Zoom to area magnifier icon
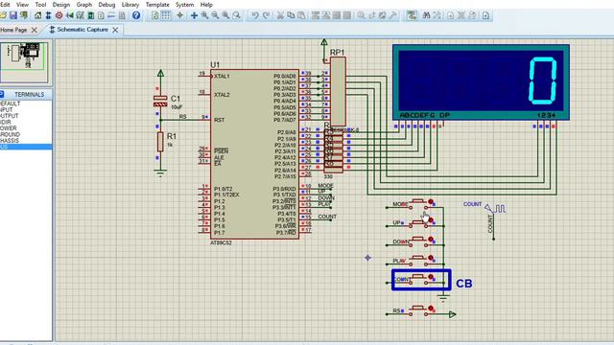 coord(236,15)
